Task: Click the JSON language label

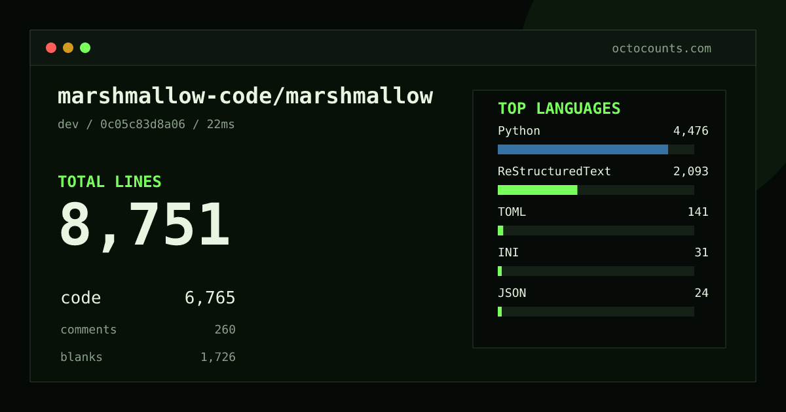Action: click(x=512, y=293)
